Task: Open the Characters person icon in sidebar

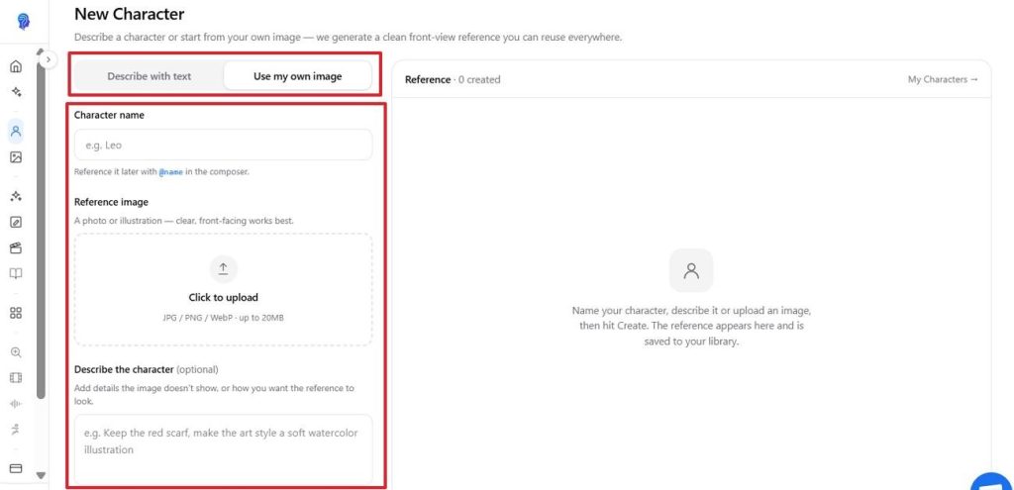Action: [x=16, y=132]
